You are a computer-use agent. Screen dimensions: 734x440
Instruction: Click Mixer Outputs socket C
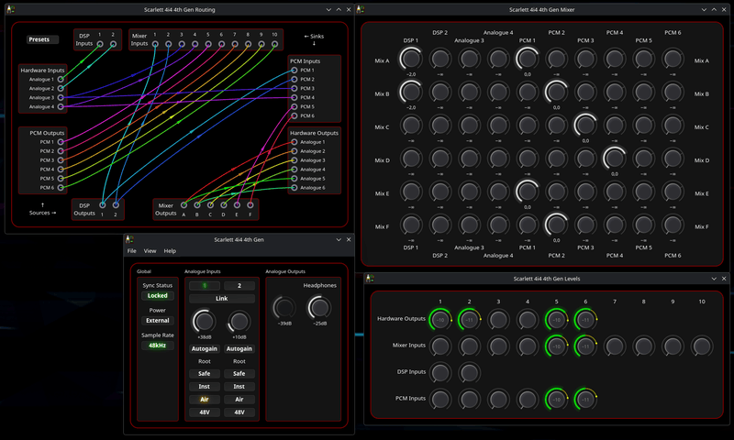click(x=211, y=204)
